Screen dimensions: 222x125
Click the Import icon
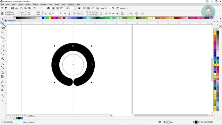pyautogui.click(x=53, y=8)
